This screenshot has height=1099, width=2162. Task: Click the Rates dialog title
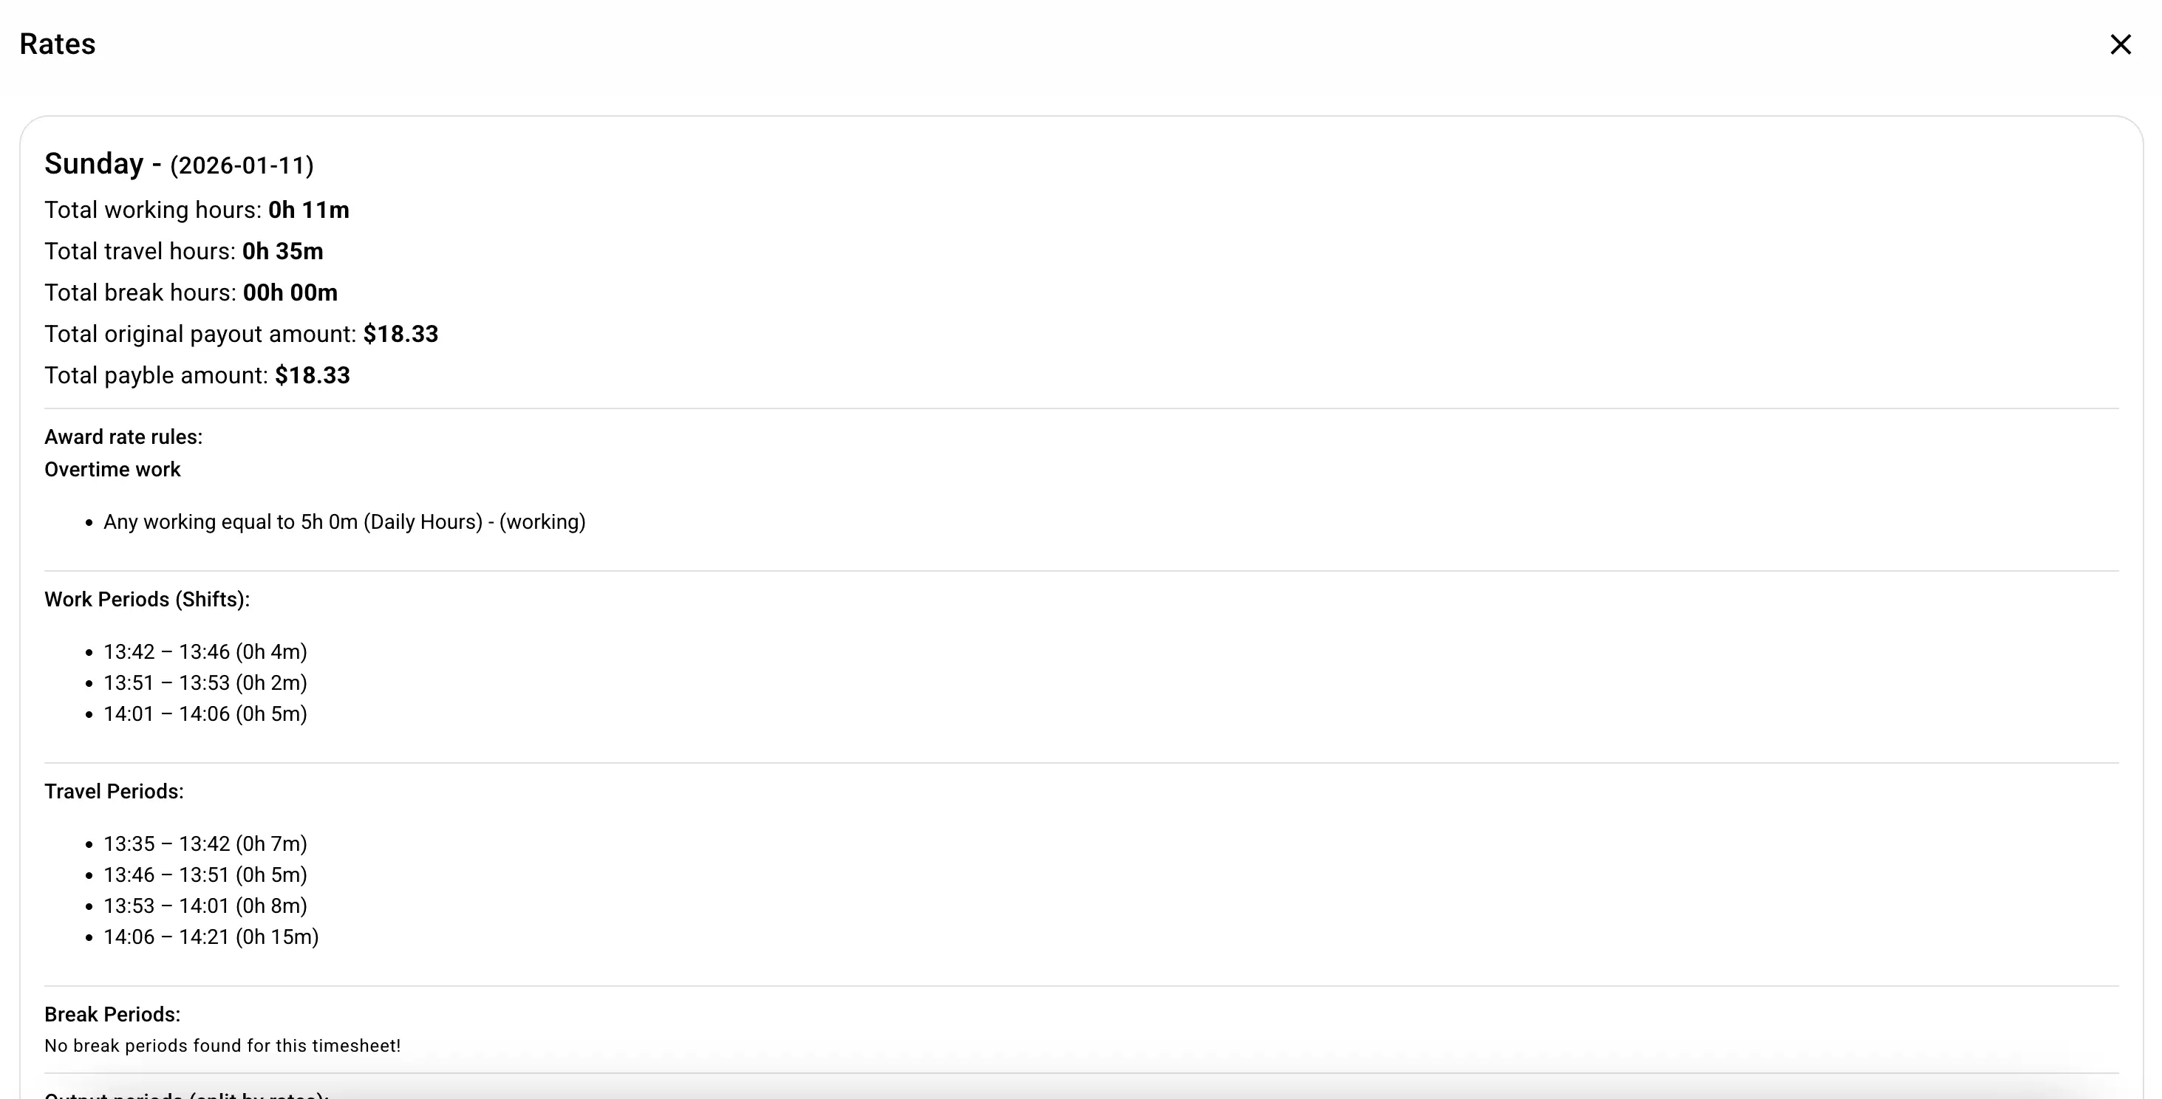[x=57, y=44]
